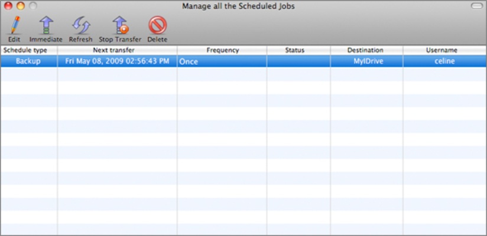Click the Edit pencil icon
The height and width of the screenshot is (236, 487).
point(14,25)
